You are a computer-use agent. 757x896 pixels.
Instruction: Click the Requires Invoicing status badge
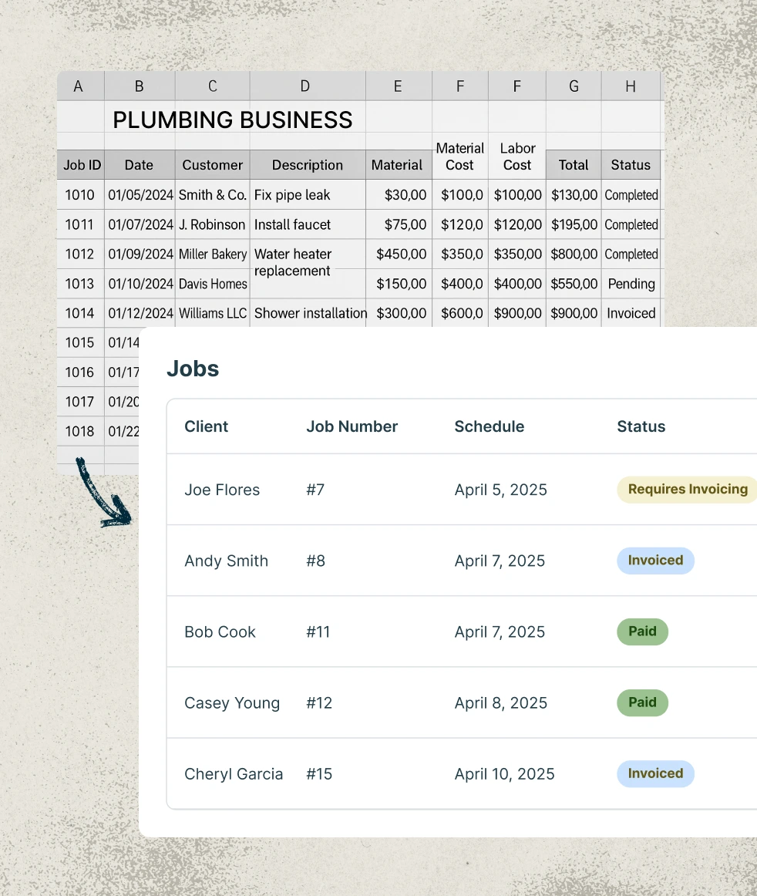(x=687, y=490)
